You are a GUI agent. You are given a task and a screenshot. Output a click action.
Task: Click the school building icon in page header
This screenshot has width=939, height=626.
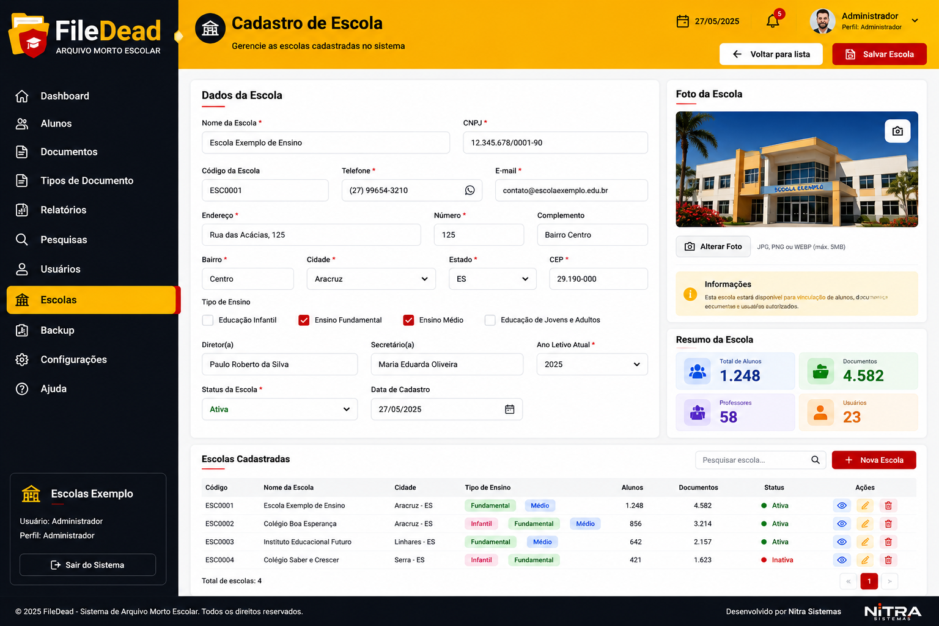coord(210,28)
